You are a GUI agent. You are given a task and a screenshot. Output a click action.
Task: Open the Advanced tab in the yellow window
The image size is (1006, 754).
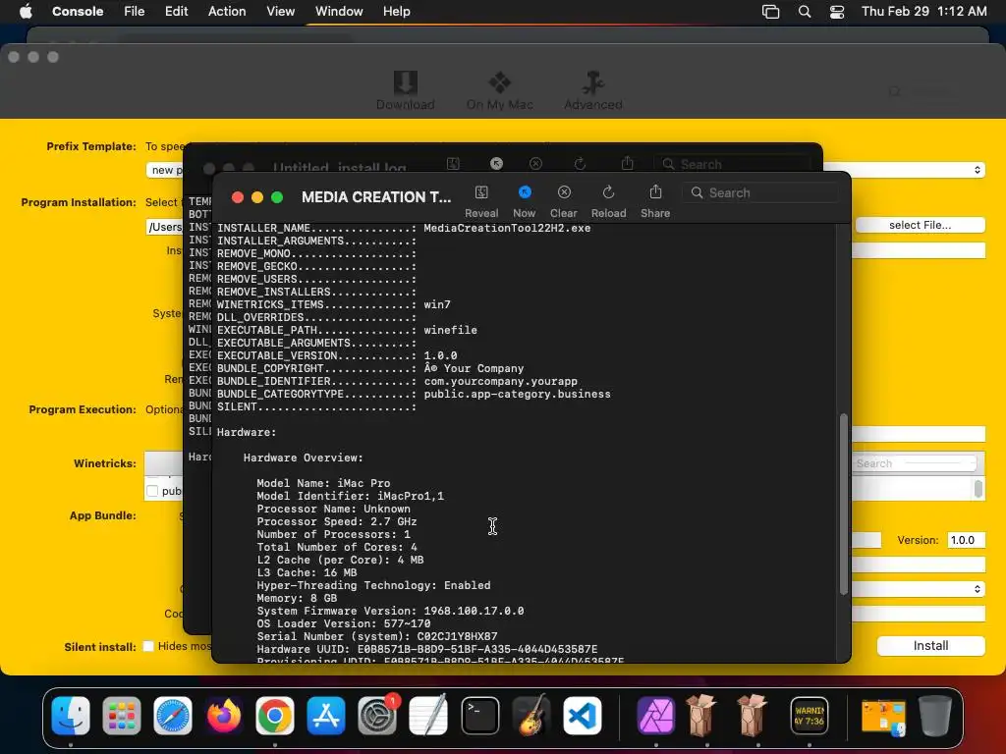point(592,90)
